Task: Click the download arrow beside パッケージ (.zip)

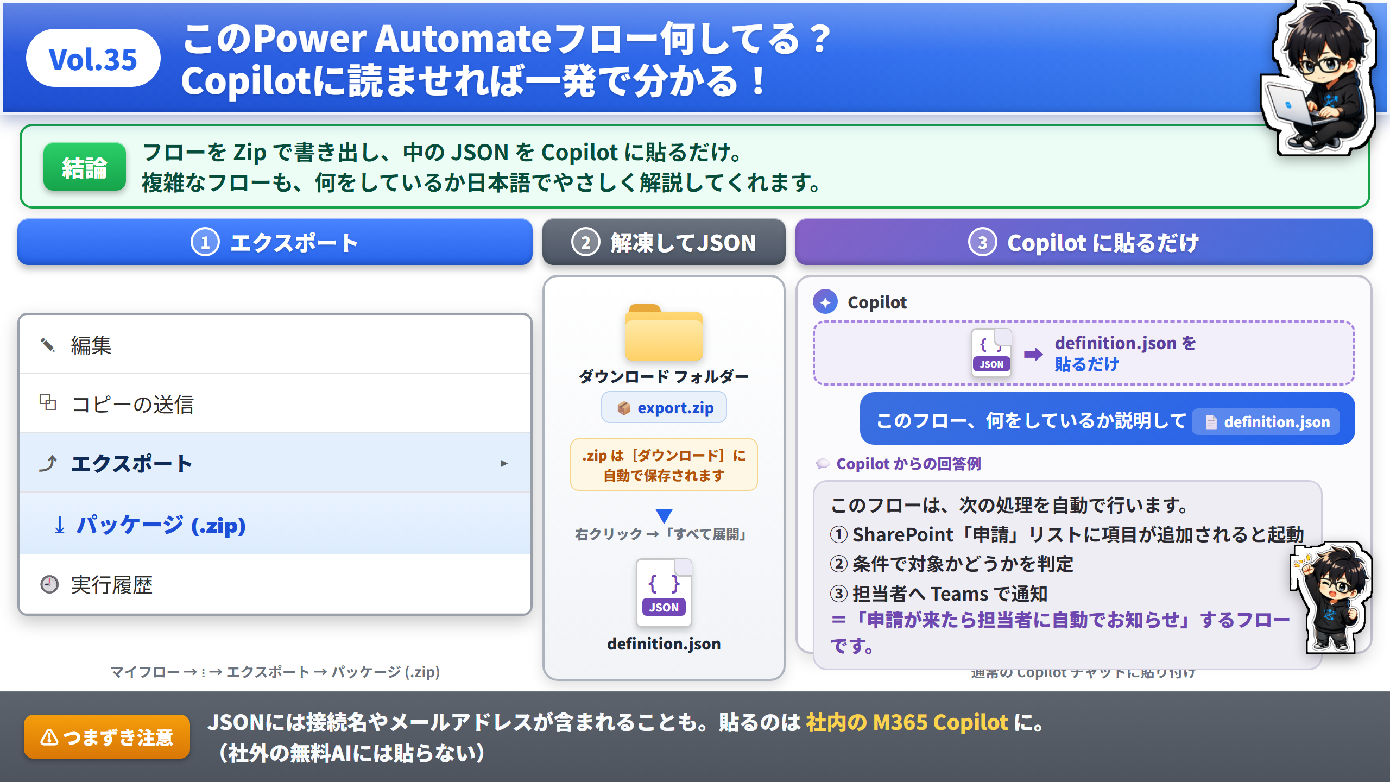Action: click(60, 525)
